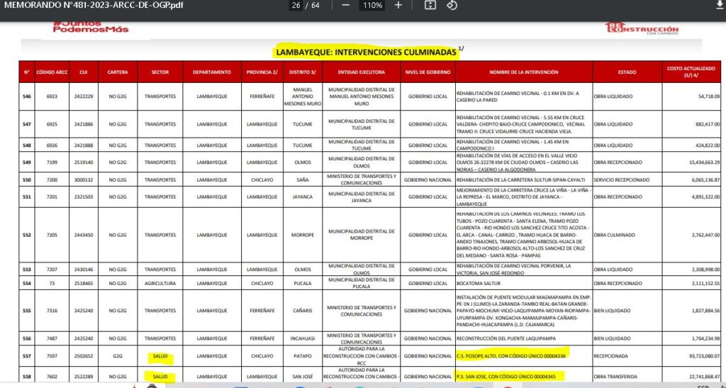Select highlighted SALUD sector in row 557

coord(160,357)
